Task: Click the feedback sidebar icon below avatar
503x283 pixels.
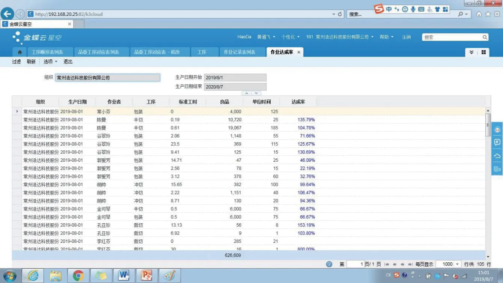Action: click(x=497, y=142)
